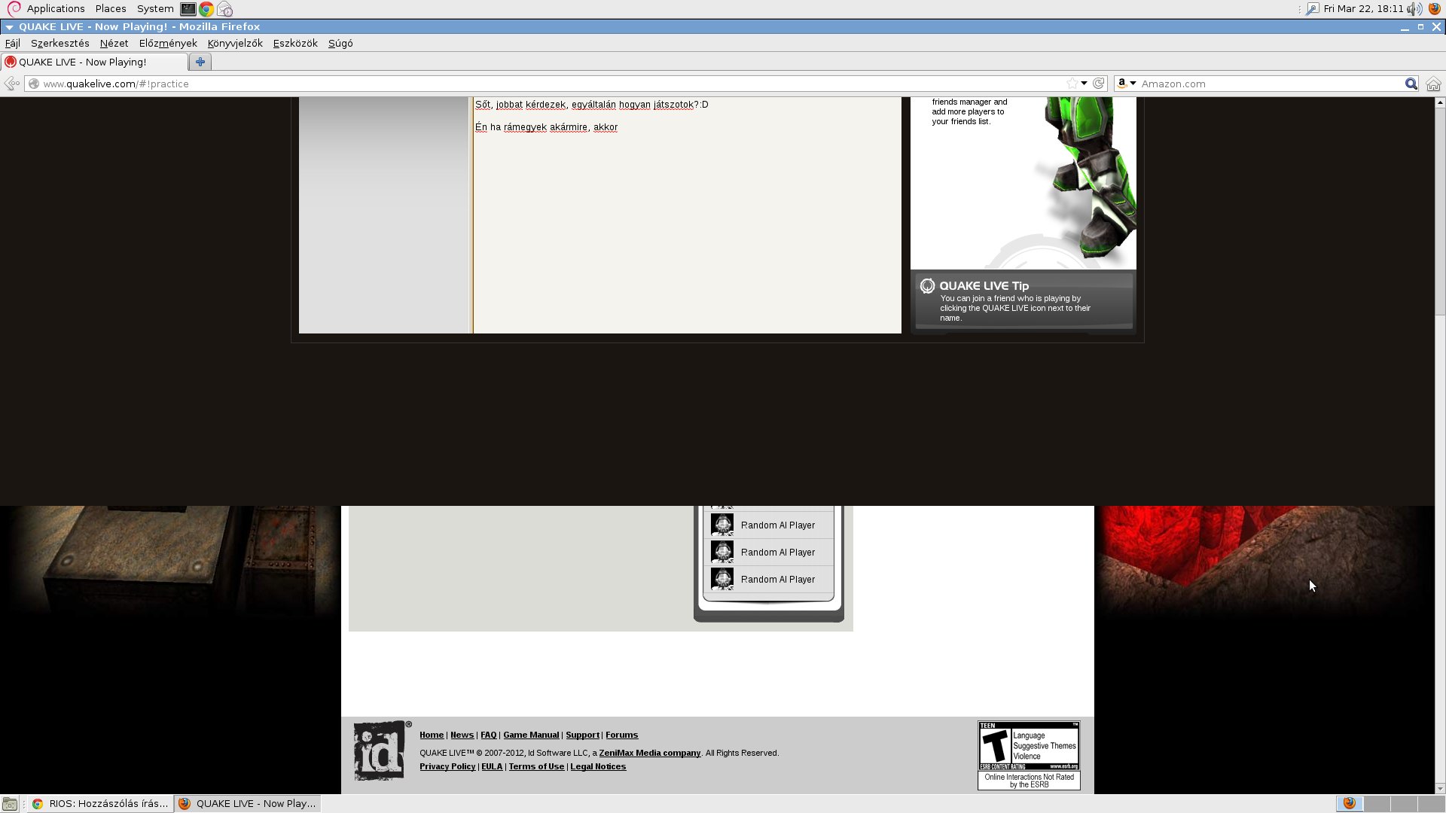
Task: Open the Support footer link
Action: 582,735
